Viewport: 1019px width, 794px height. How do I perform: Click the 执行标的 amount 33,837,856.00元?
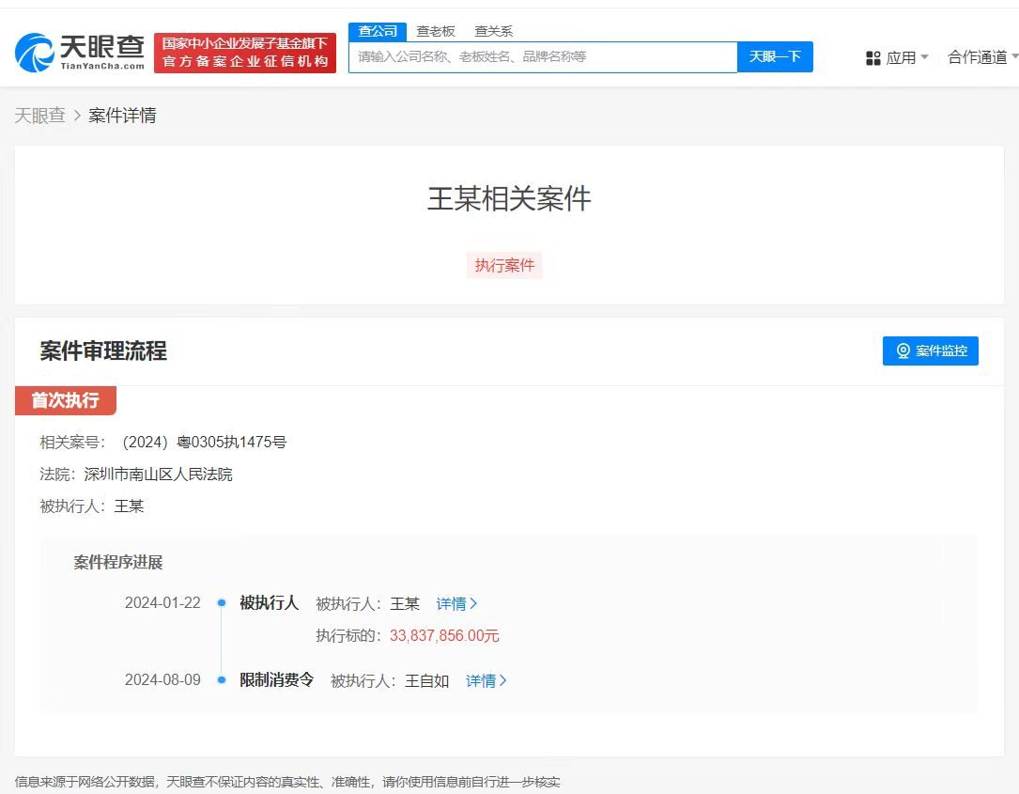(x=443, y=635)
